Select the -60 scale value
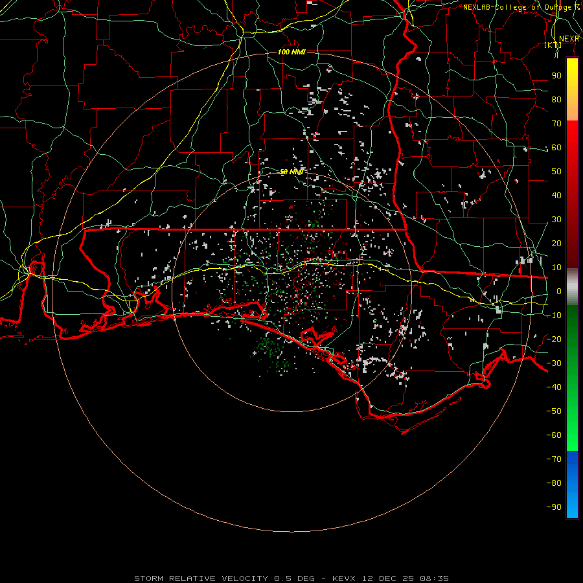 [554, 435]
